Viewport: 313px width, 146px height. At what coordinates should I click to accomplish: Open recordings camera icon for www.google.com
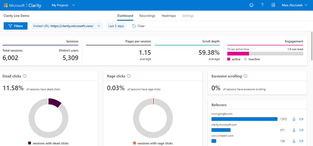click(302, 119)
